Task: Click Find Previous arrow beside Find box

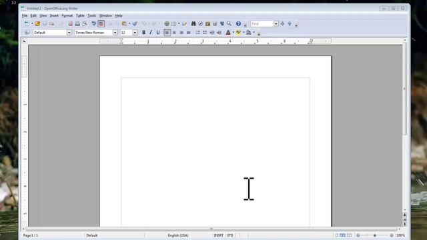Action: pos(290,24)
